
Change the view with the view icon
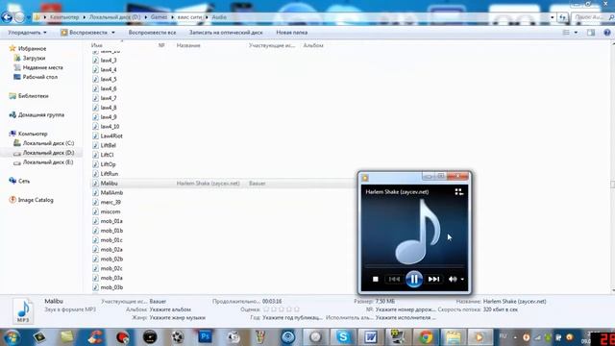(x=566, y=33)
